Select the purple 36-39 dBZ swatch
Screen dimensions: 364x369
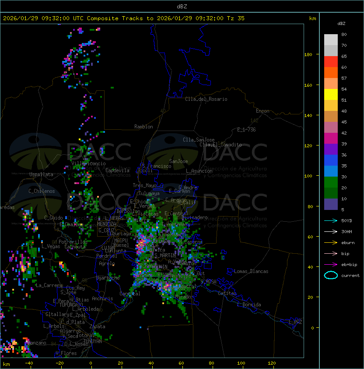point(331,149)
